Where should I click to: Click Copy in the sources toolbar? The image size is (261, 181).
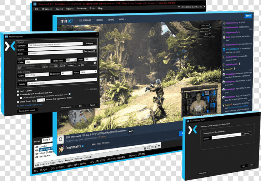pos(53,162)
